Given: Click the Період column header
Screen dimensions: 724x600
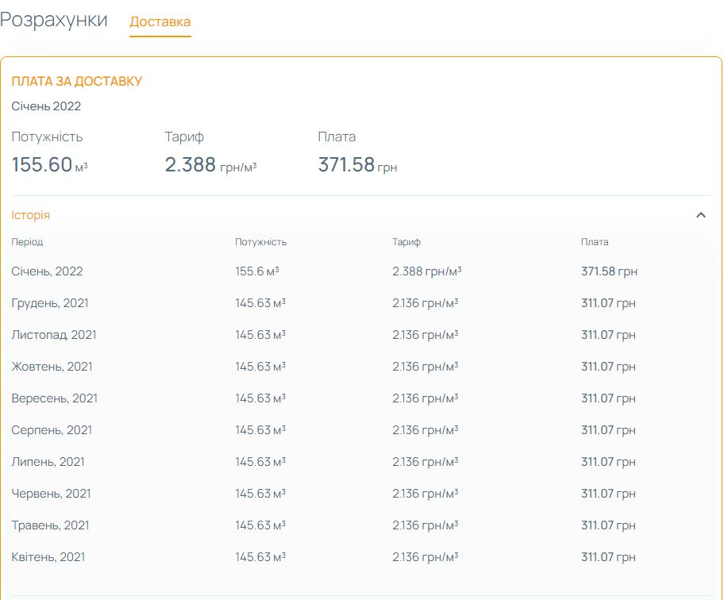Looking at the screenshot, I should click(x=27, y=242).
